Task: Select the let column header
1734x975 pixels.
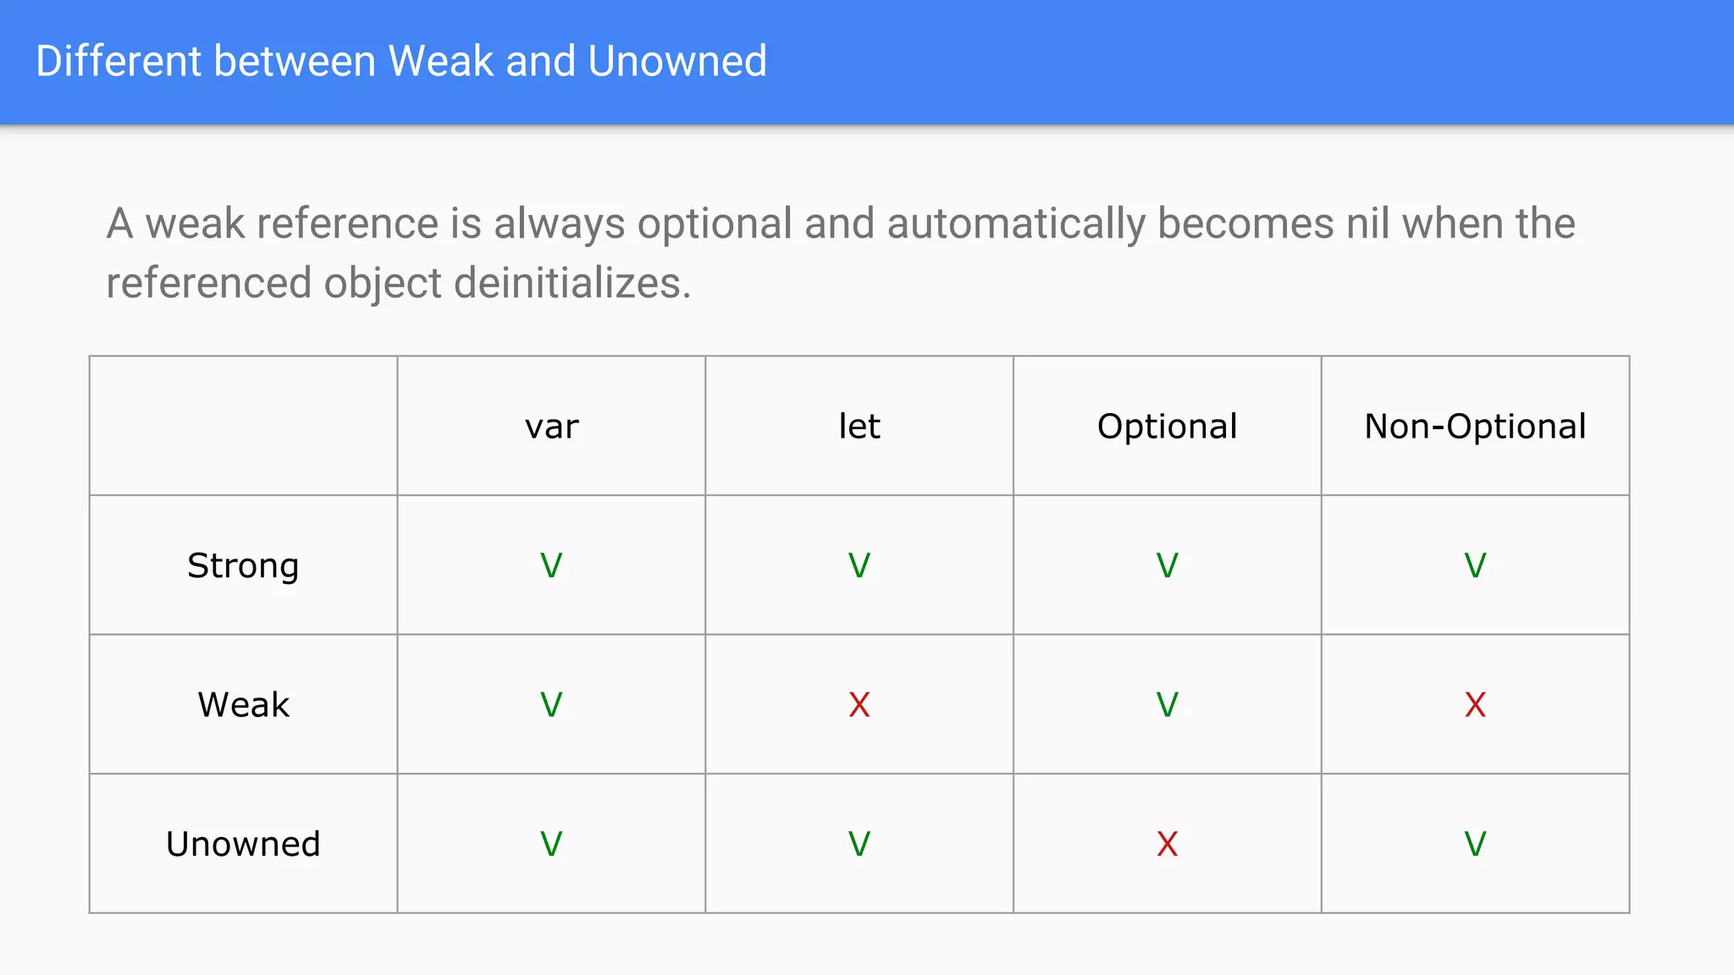Action: 859,426
